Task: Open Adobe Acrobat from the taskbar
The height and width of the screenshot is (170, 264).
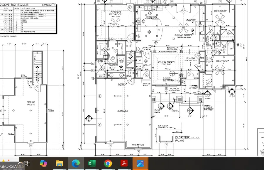Action: coord(124,164)
